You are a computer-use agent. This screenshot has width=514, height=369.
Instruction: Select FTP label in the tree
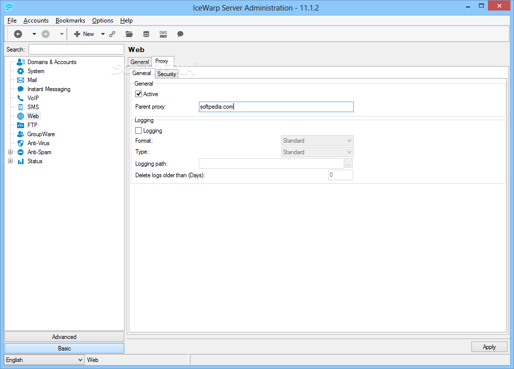[33, 125]
